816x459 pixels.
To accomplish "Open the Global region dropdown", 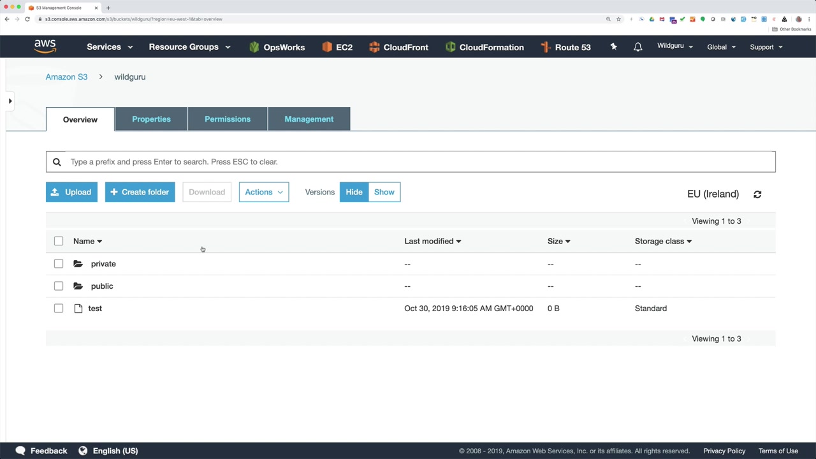I will pos(722,47).
